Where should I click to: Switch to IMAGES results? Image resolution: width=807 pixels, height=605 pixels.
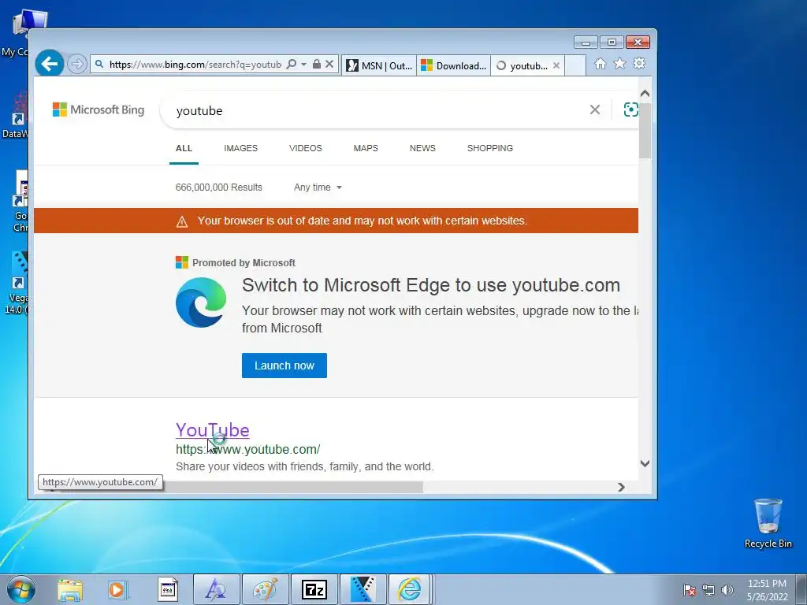tap(241, 148)
